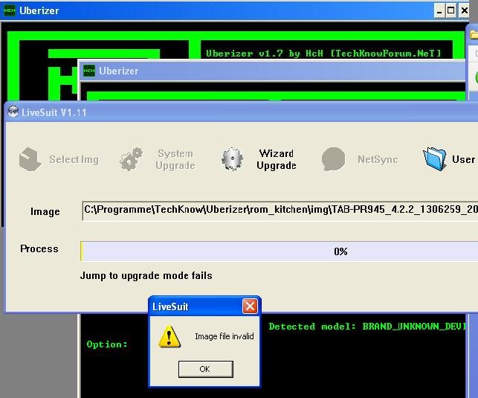Click the 'Image file invalid' message

(x=225, y=336)
